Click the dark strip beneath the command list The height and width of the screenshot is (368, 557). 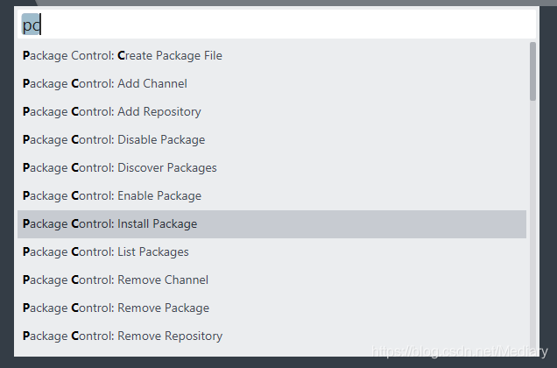pos(278,363)
